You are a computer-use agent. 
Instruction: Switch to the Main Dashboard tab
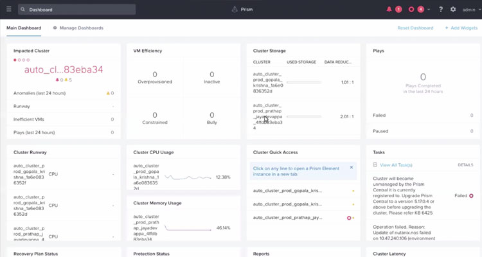[24, 28]
